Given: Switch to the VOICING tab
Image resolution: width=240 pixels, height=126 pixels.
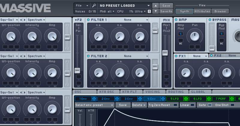Looking at the screenshot, I should coord(154,92).
